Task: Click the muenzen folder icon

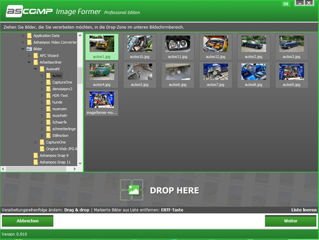Action: coord(48,109)
